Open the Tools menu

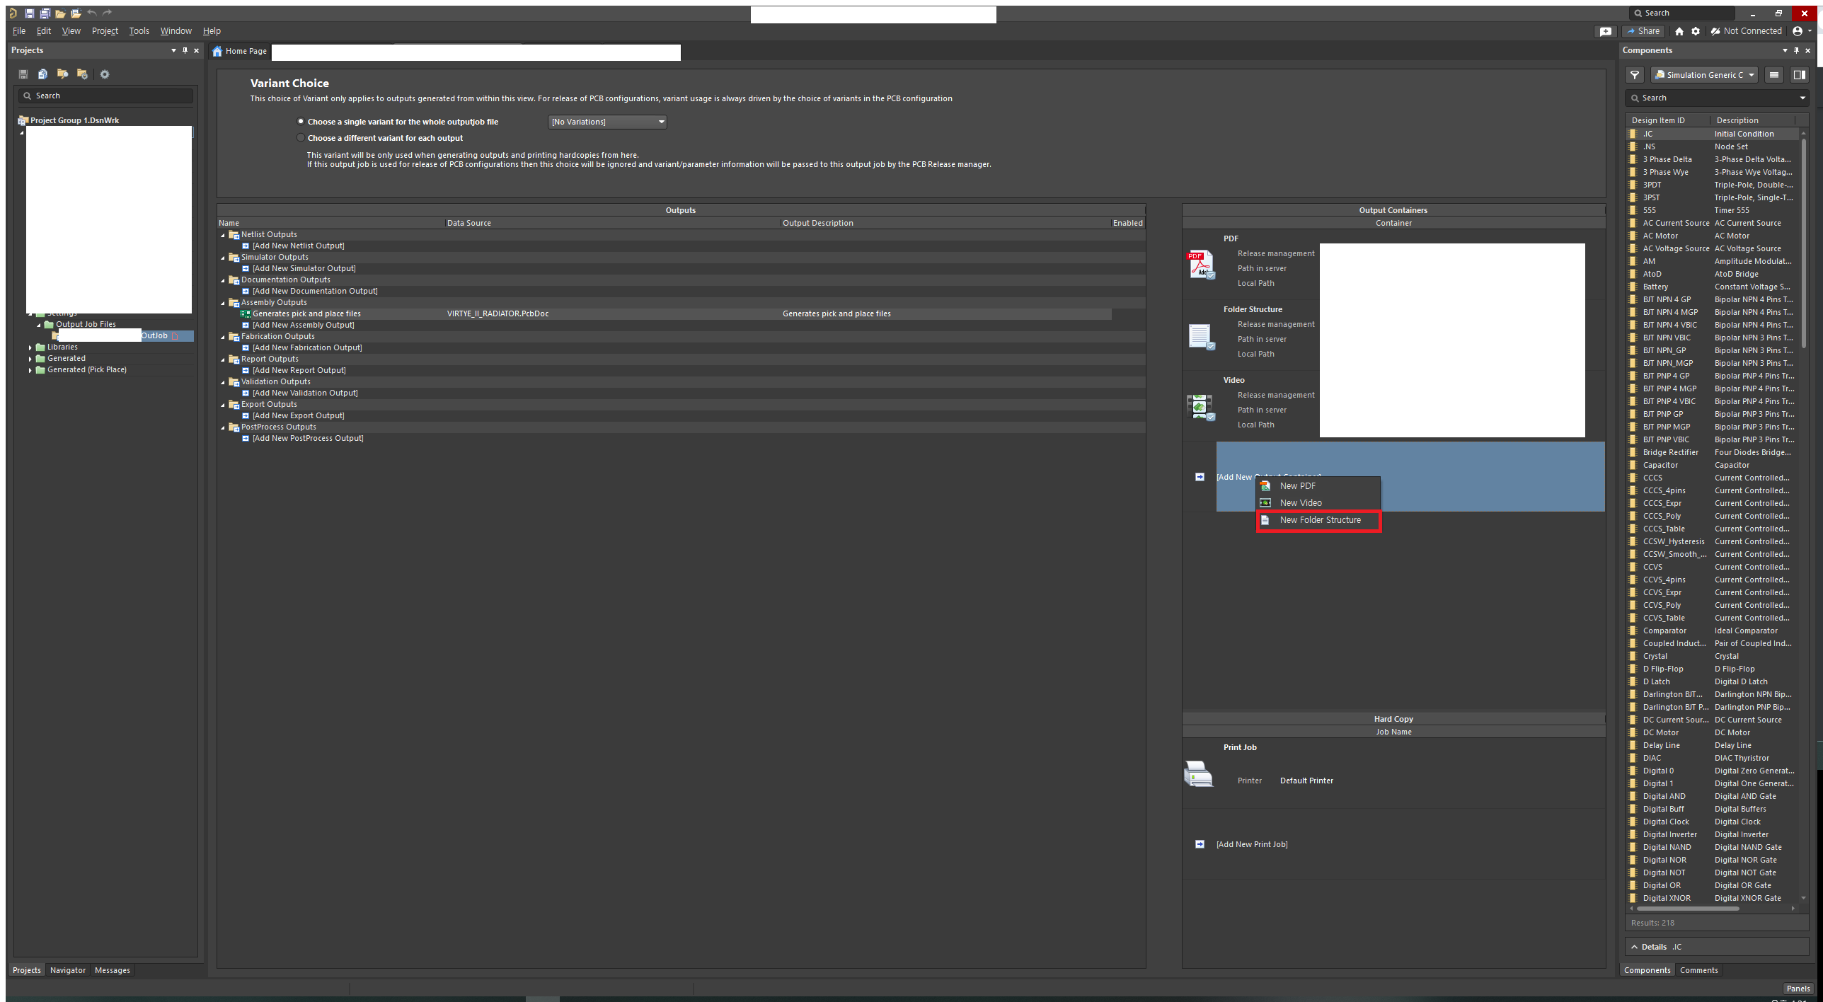pyautogui.click(x=139, y=31)
